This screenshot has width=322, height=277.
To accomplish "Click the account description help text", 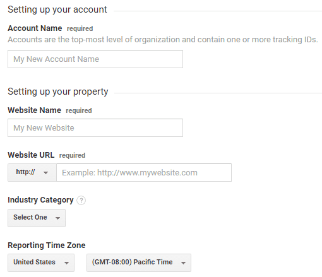I will pyautogui.click(x=163, y=40).
